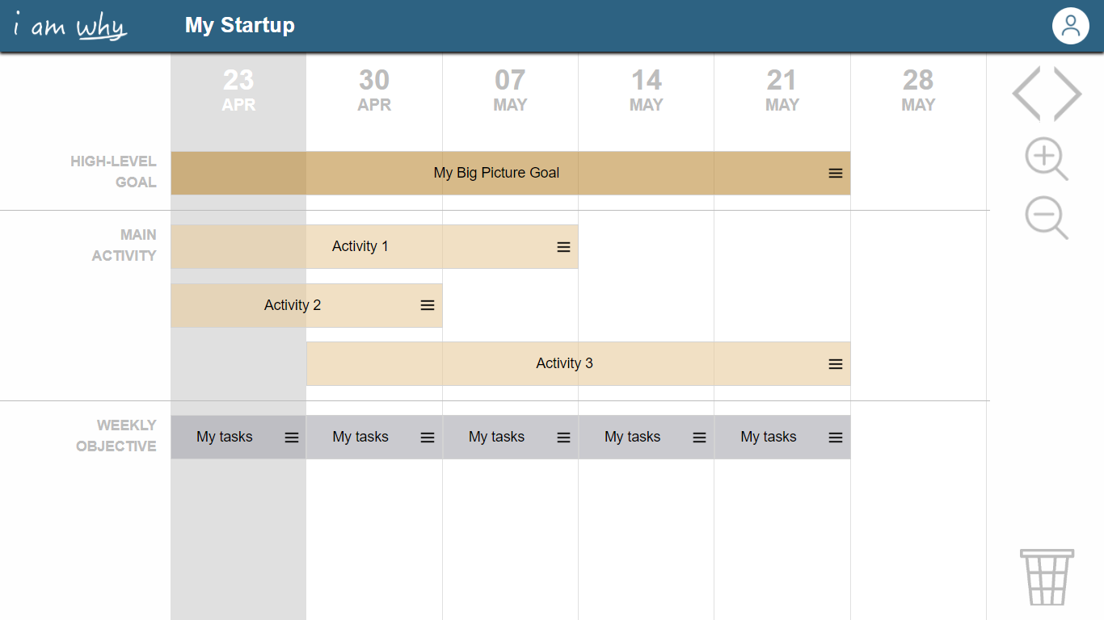
Task: Open the My tasks menu for the 07 May week
Action: pyautogui.click(x=563, y=438)
